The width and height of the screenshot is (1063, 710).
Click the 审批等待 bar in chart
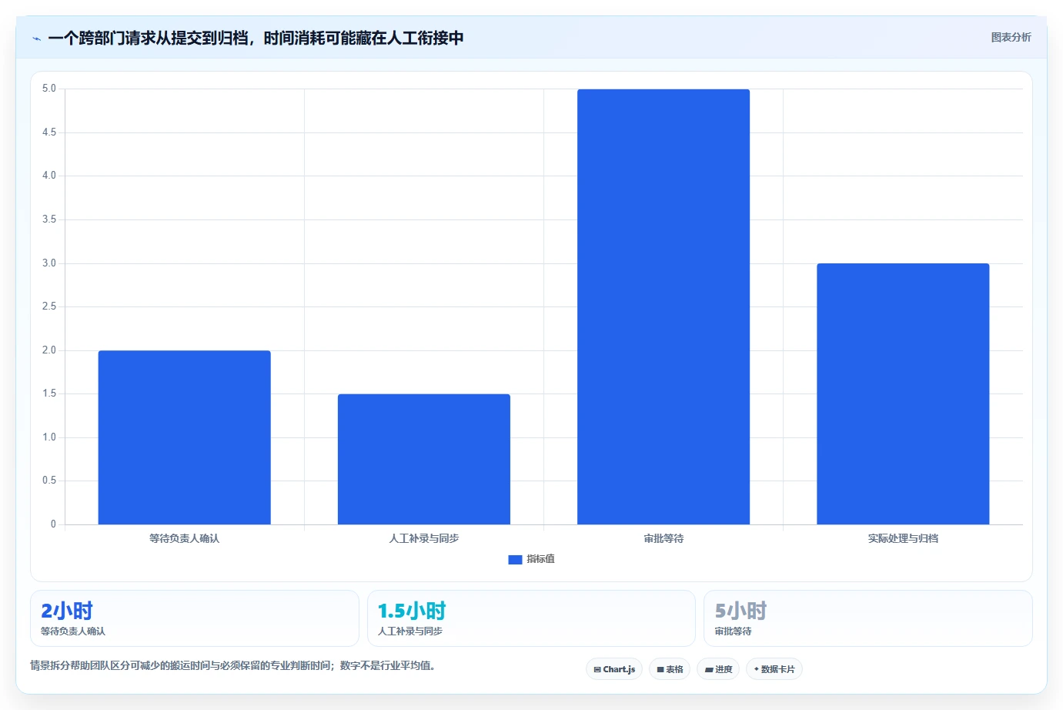pos(664,306)
